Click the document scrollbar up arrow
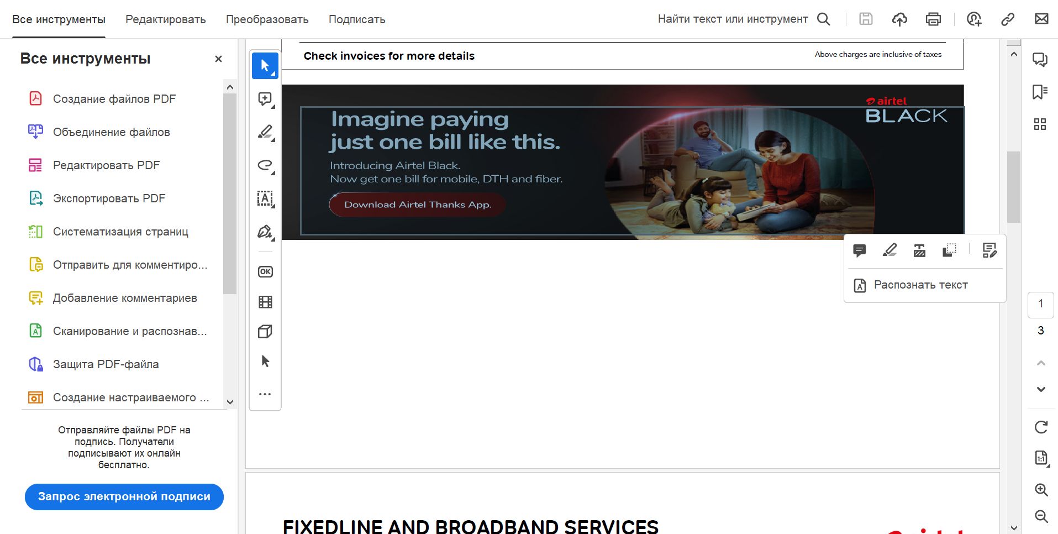The height and width of the screenshot is (534, 1058). click(1014, 54)
